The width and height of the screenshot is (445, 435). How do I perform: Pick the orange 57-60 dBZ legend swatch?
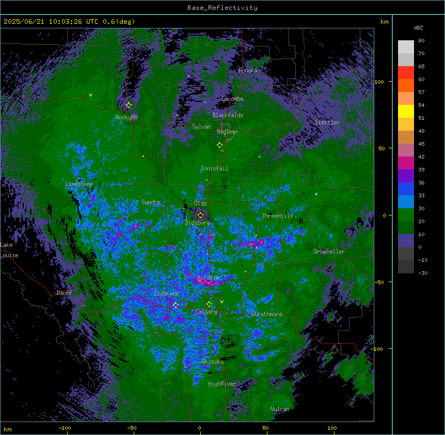click(406, 85)
